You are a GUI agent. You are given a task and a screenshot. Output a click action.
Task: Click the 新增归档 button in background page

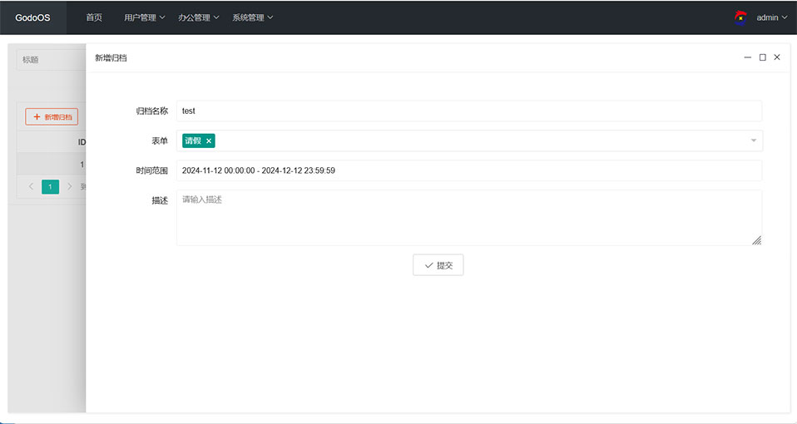coord(52,116)
